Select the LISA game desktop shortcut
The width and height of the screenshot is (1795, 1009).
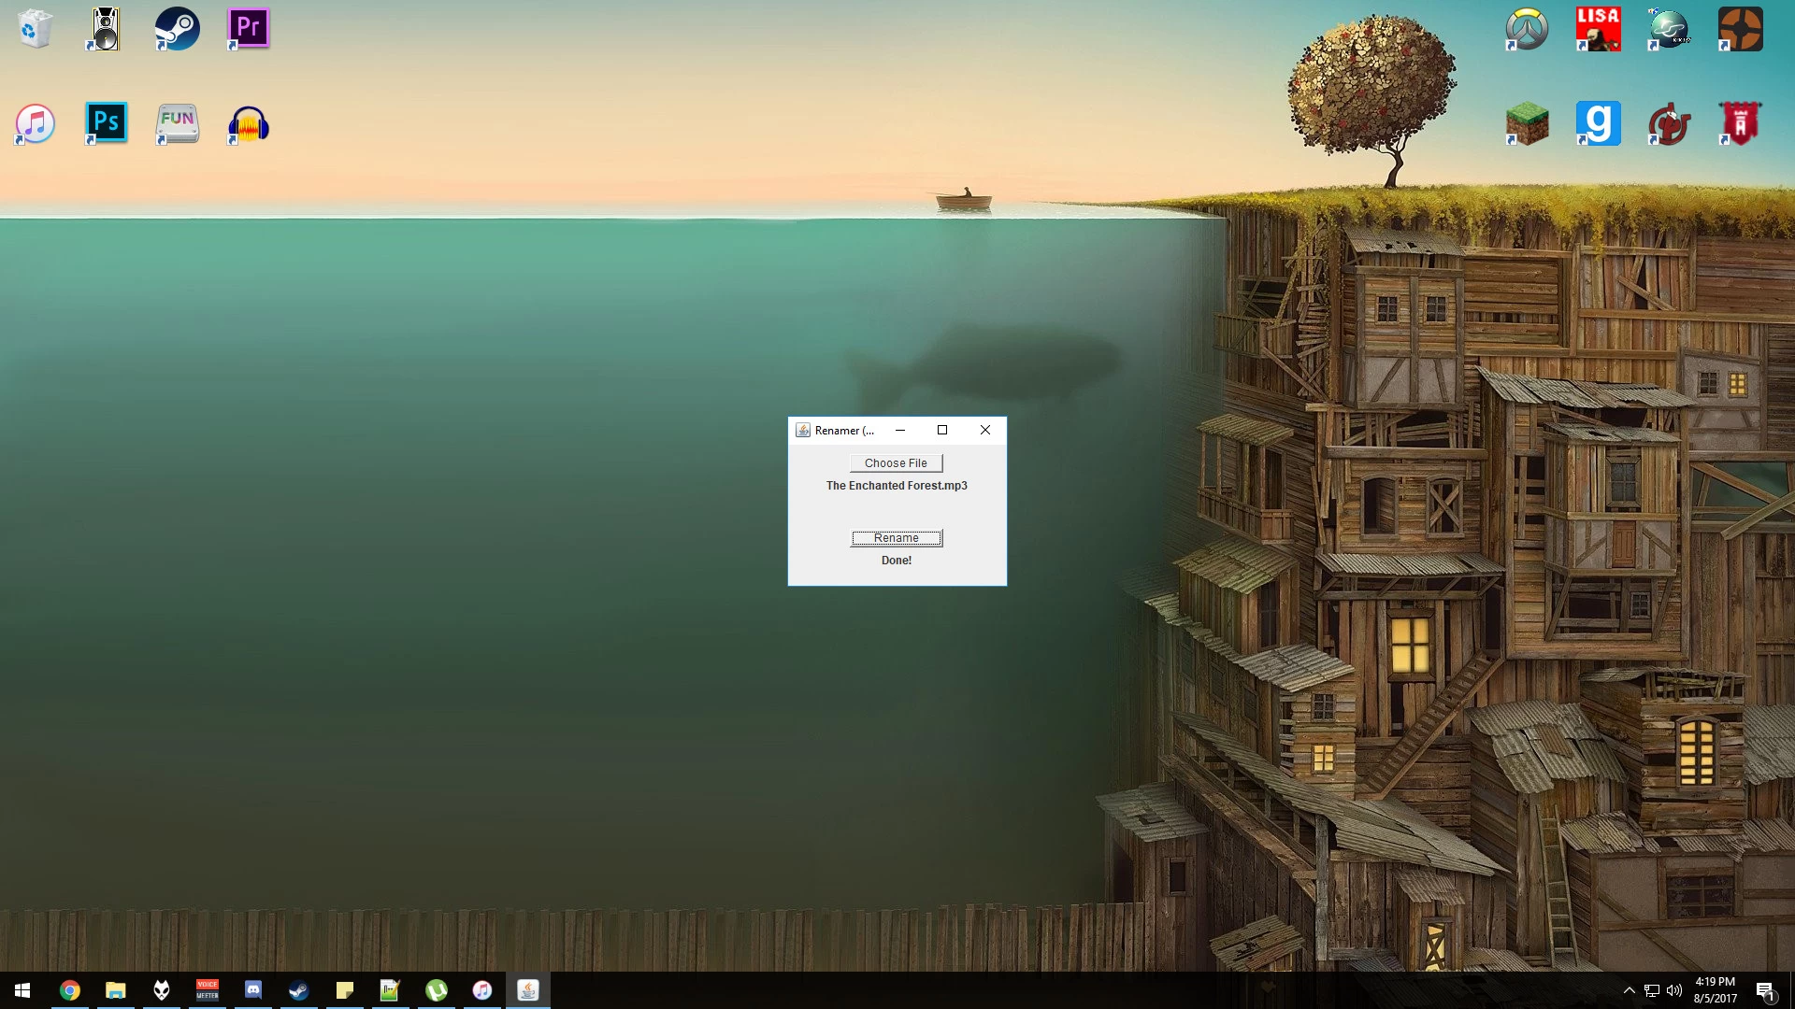[x=1598, y=28]
